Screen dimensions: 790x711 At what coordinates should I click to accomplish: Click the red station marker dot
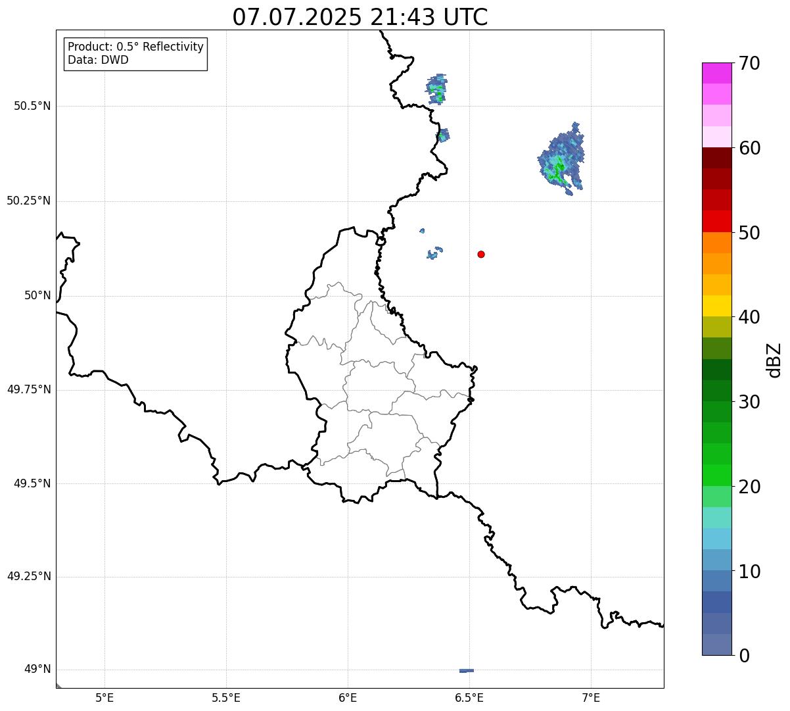coord(481,254)
